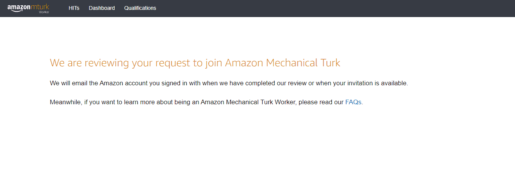Click 'Amazon Mechanical Turk Worker' in second paragraph
Screen dimensions: 515x180
(x=248, y=102)
